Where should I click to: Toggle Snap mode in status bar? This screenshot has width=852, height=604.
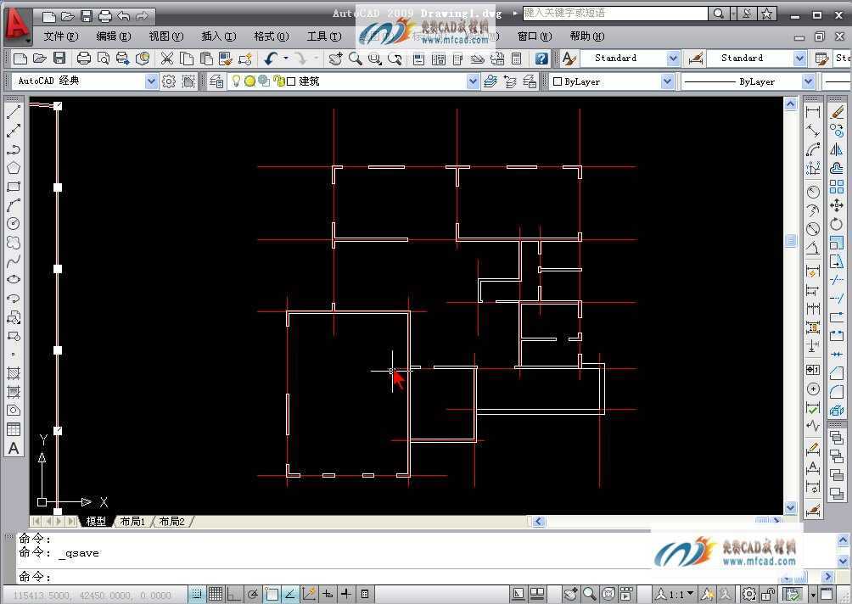pos(197,594)
